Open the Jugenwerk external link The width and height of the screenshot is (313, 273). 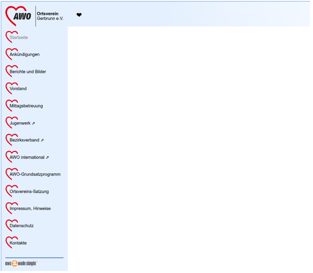point(20,123)
